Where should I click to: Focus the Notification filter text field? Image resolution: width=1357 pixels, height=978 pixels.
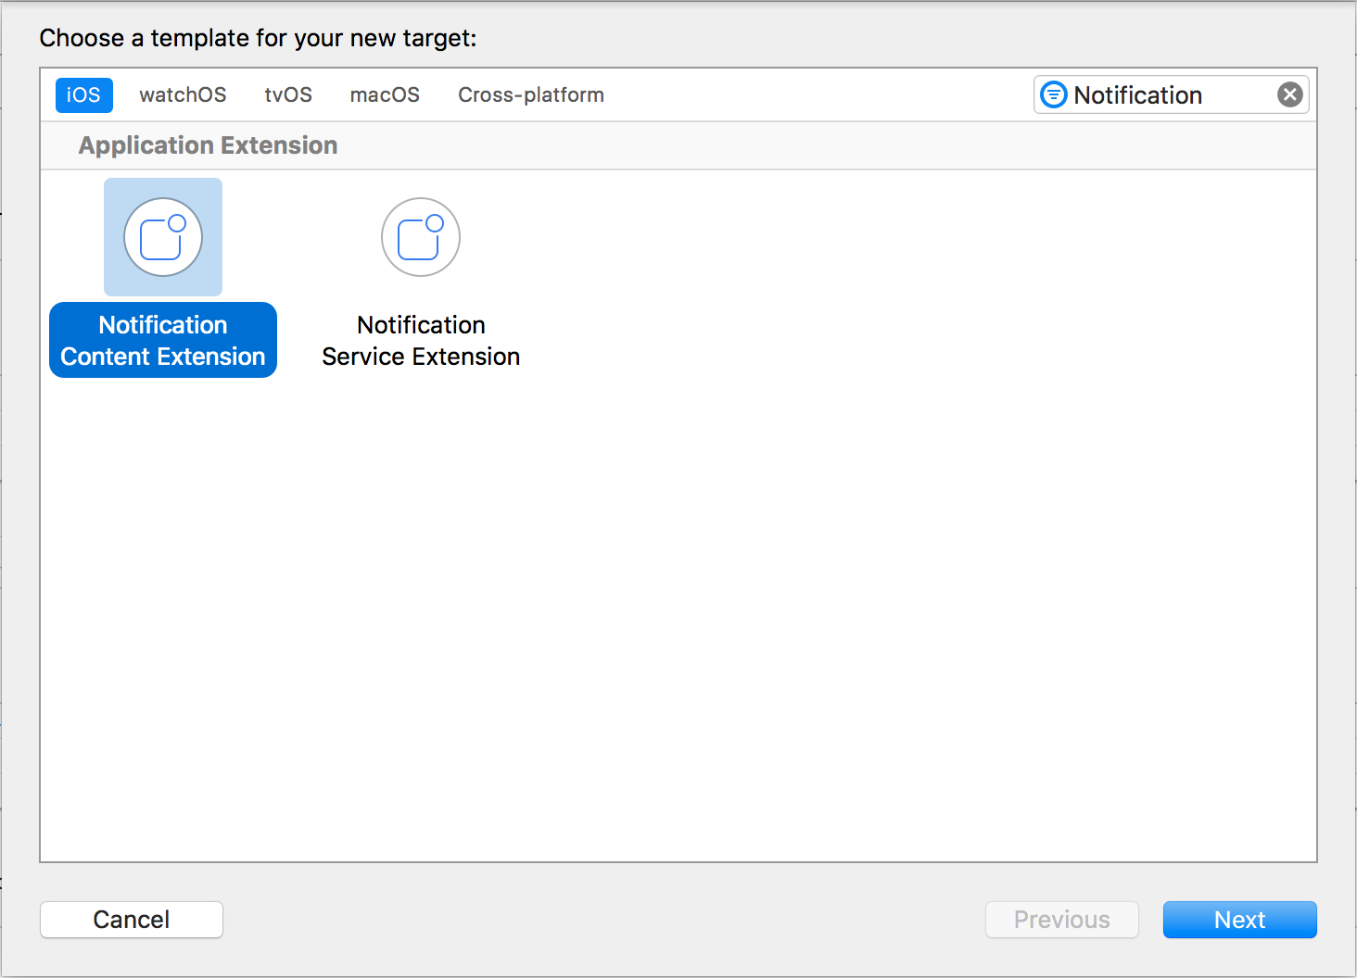1172,94
